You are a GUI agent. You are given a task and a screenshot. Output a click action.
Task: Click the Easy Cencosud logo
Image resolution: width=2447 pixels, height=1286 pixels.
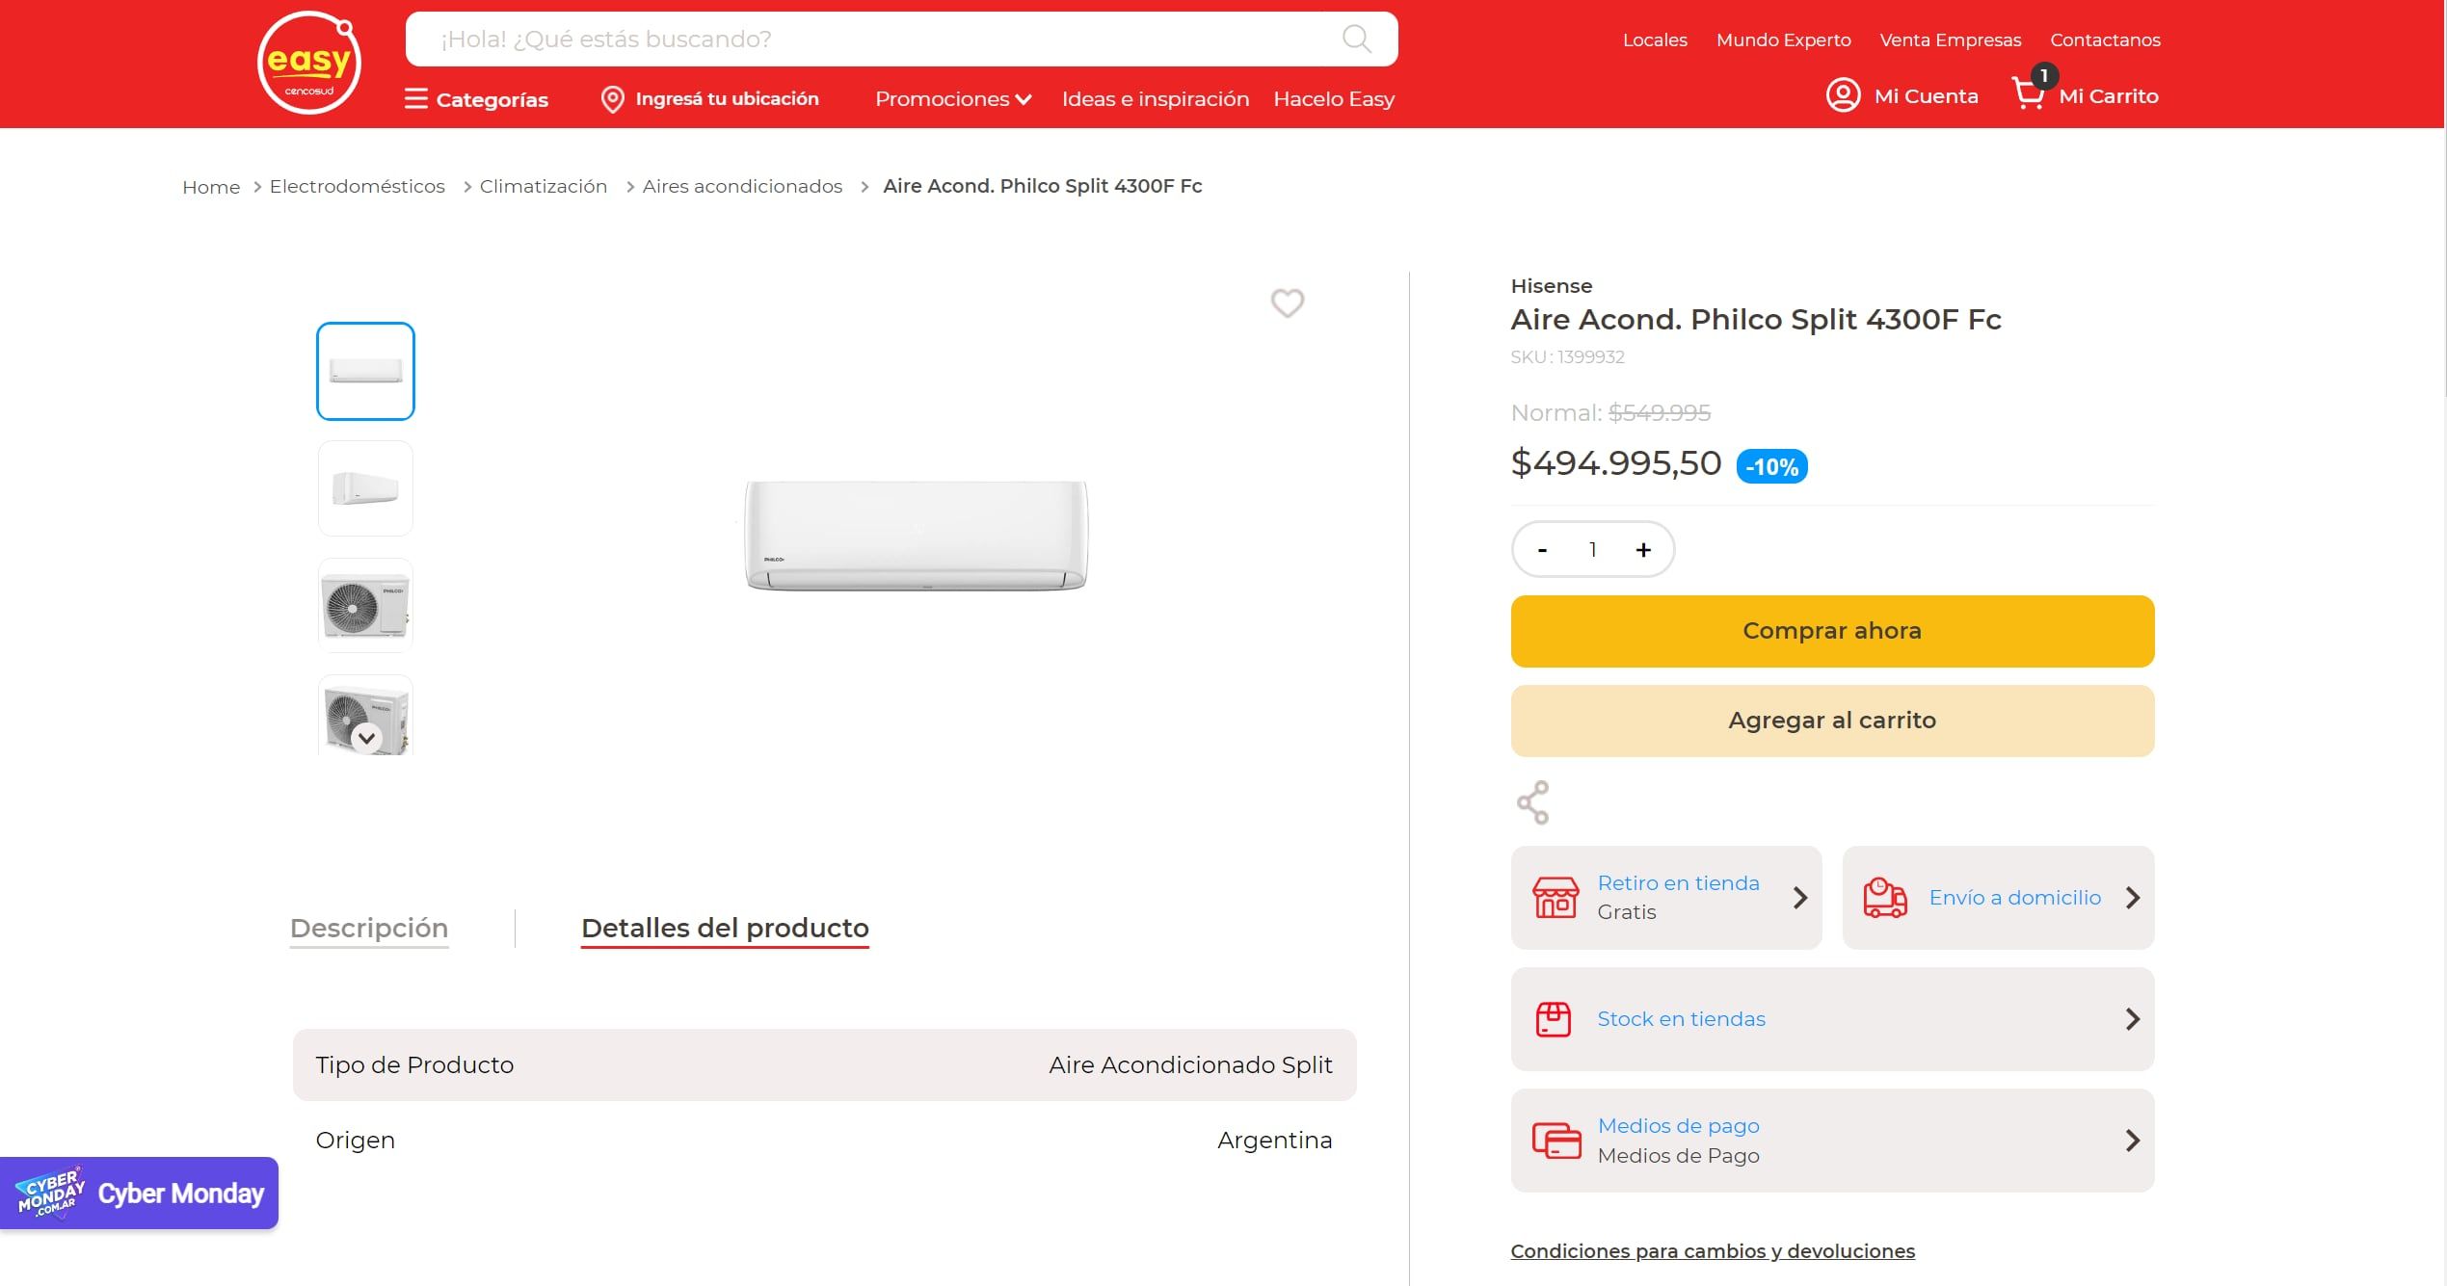pyautogui.click(x=309, y=64)
